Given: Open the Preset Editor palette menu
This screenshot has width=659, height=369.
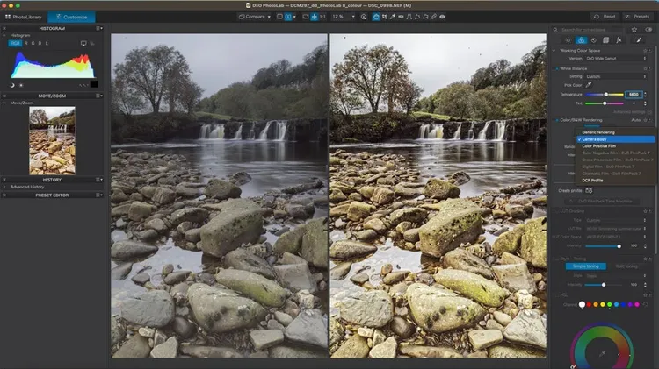Looking at the screenshot, I should pos(99,195).
